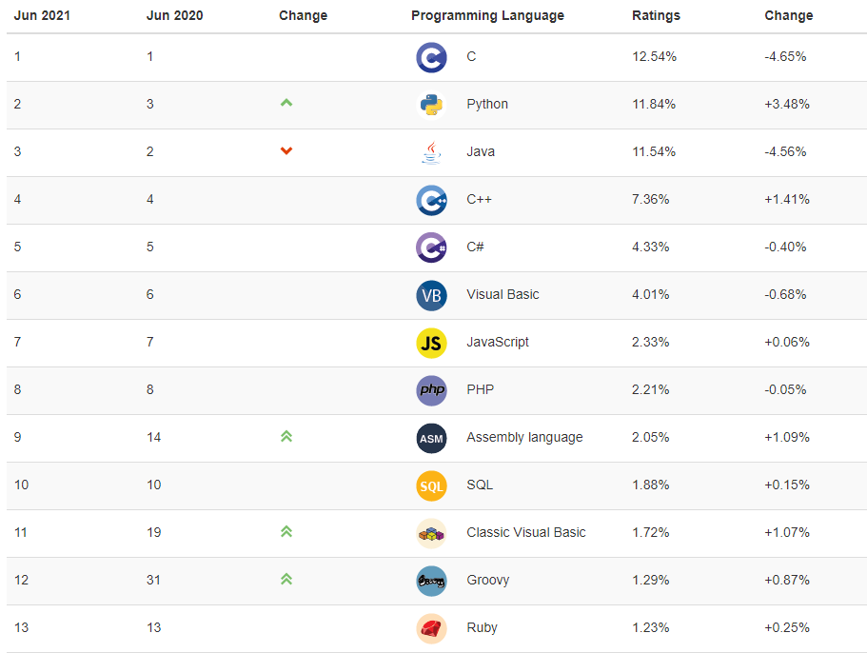Click the rating value '2.05%'
Image resolution: width=867 pixels, height=653 pixels.
(651, 437)
